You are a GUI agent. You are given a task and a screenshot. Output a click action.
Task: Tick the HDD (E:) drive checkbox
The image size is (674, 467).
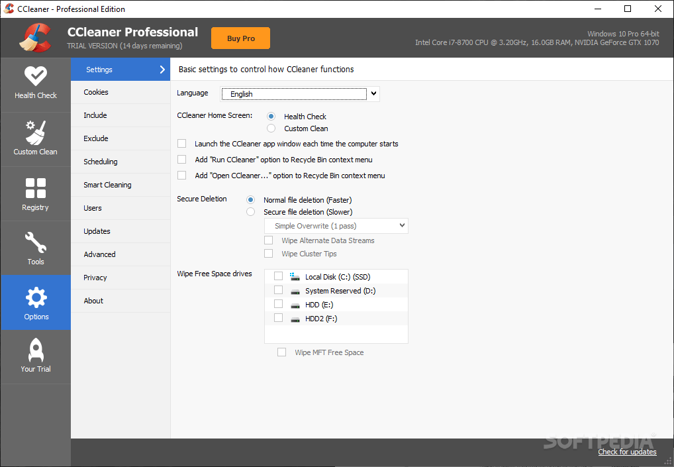click(x=278, y=303)
